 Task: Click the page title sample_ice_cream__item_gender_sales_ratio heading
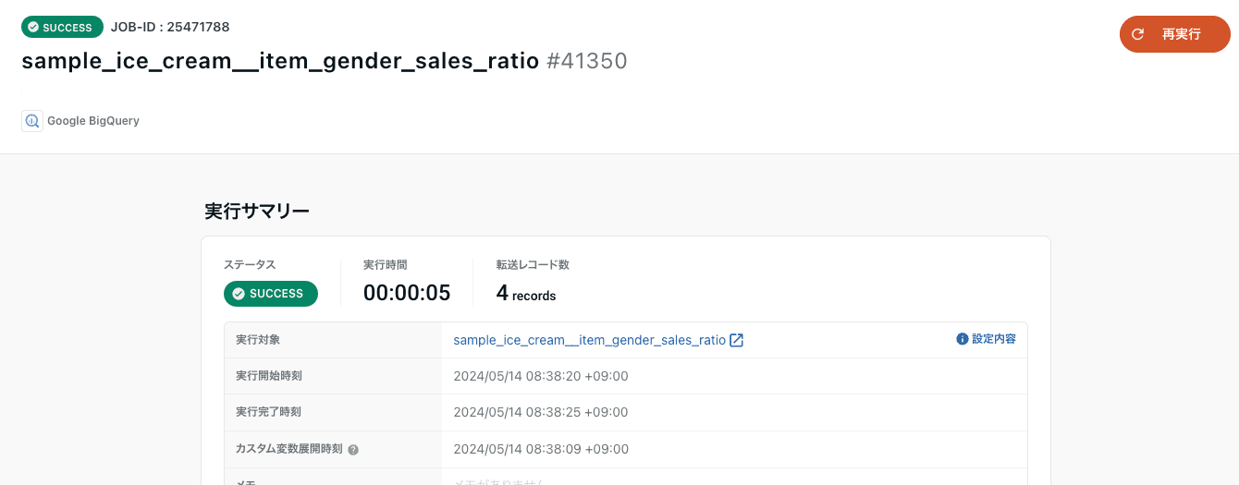[280, 62]
